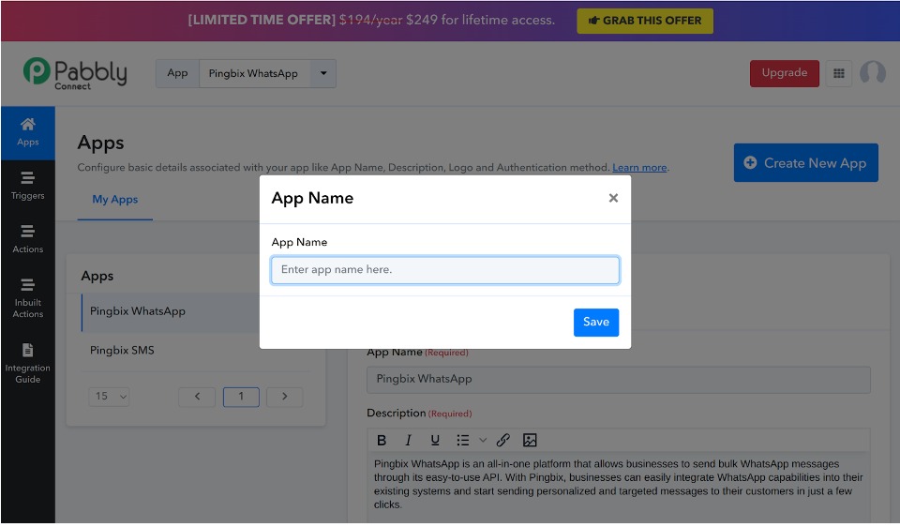Click the Create New App button
Image resolution: width=900 pixels, height=527 pixels.
tap(805, 163)
